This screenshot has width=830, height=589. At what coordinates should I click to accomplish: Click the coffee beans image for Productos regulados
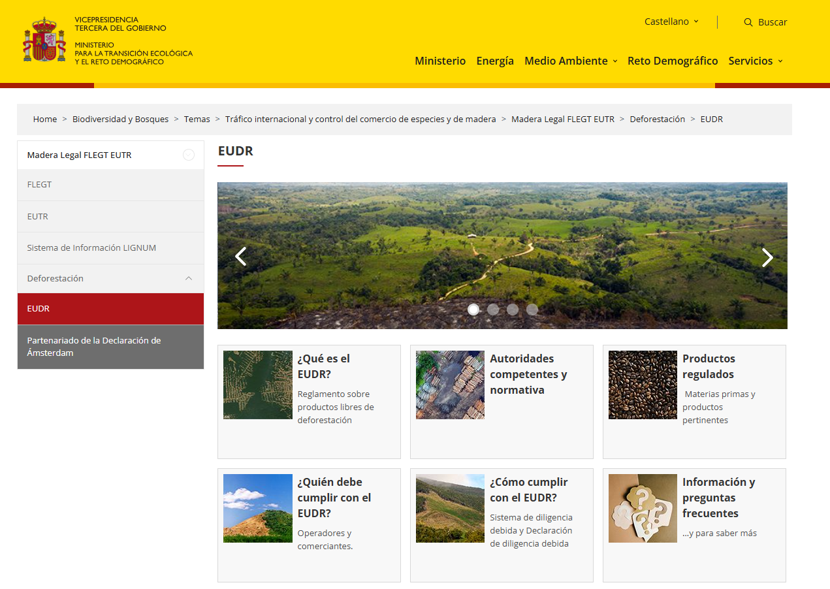click(x=643, y=385)
